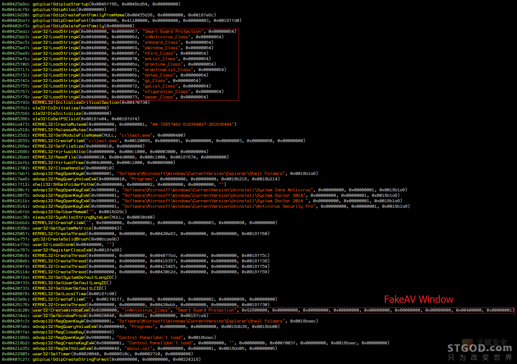Select the user32!SetTimer call
The height and width of the screenshot is (364, 517).
click(x=98, y=354)
